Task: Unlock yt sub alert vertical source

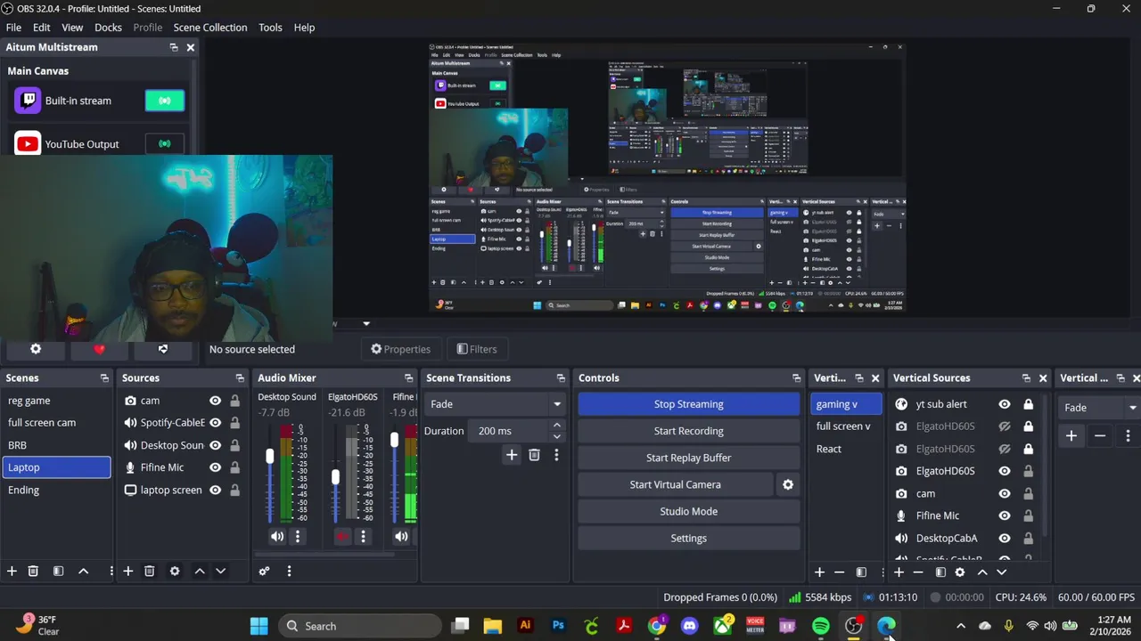Action: [1028, 404]
